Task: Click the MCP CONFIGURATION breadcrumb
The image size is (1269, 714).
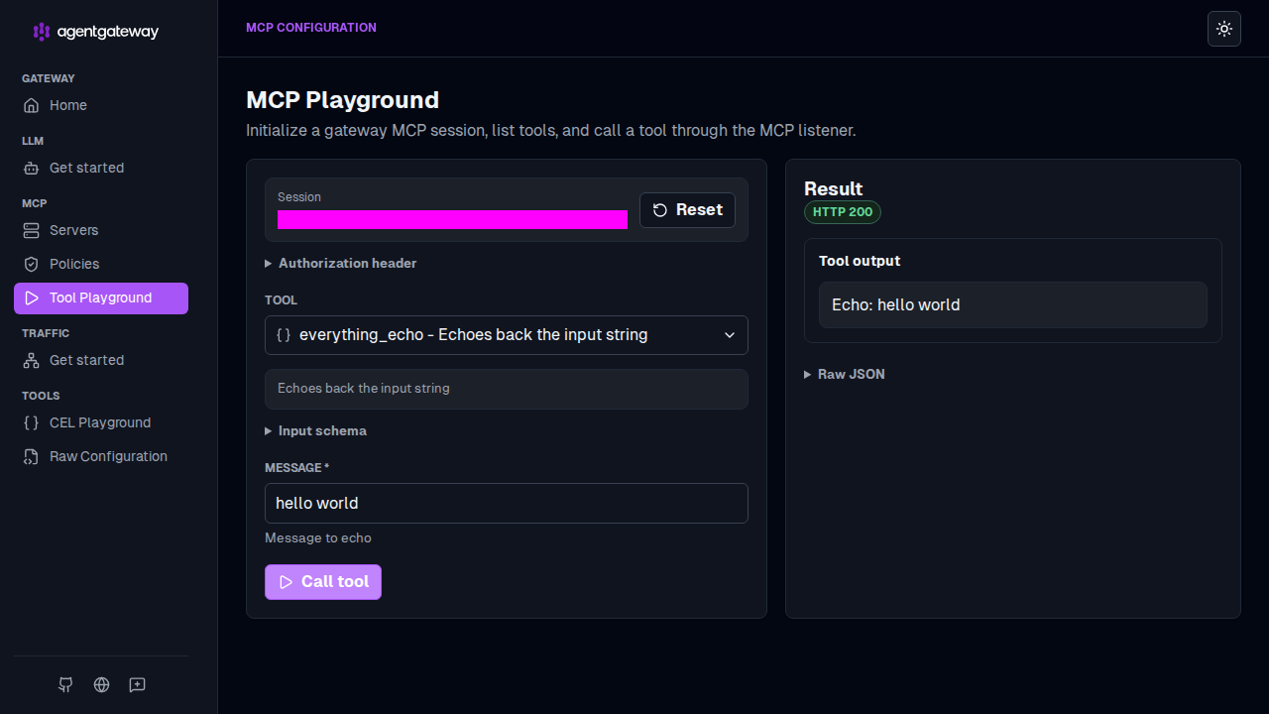Action: (x=311, y=28)
